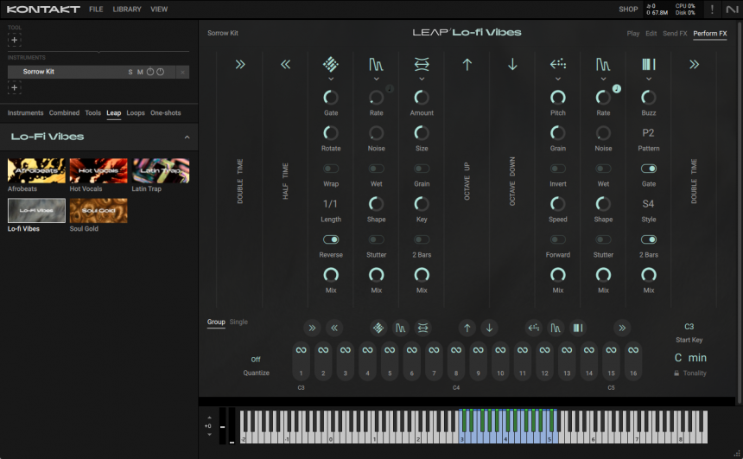The image size is (743, 459).
Task: Click the octave down button above the pads
Action: pyautogui.click(x=489, y=328)
